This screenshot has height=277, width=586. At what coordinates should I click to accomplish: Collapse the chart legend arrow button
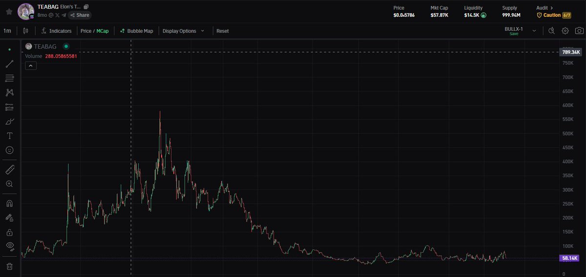31,65
